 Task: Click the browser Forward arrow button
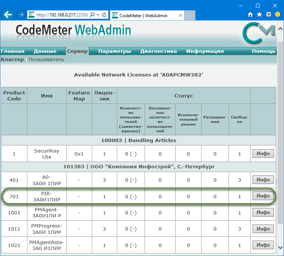21,15
